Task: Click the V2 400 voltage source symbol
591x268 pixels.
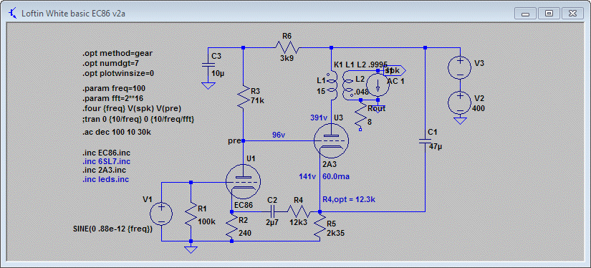Action: pos(459,103)
